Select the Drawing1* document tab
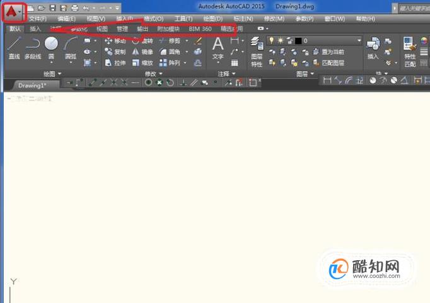The image size is (430, 303). point(32,86)
